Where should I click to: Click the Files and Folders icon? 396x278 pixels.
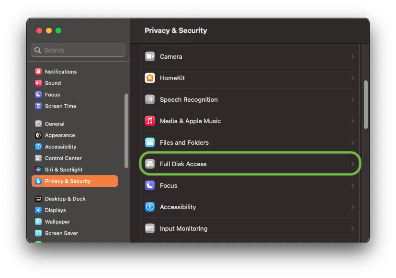point(150,142)
